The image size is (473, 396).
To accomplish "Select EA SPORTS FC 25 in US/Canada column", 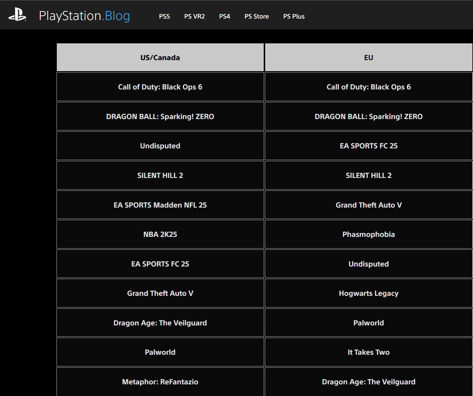I will point(160,264).
